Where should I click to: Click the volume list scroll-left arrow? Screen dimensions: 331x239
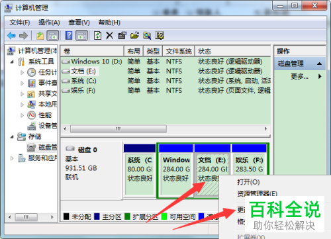65,128
